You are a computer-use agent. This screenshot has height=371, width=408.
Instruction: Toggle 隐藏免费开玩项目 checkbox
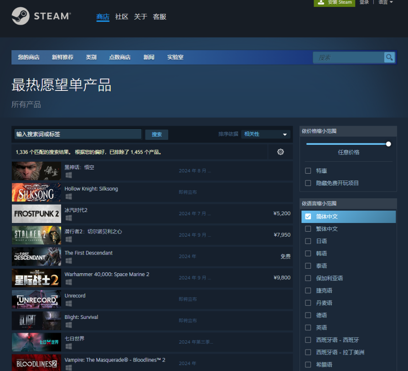(308, 183)
